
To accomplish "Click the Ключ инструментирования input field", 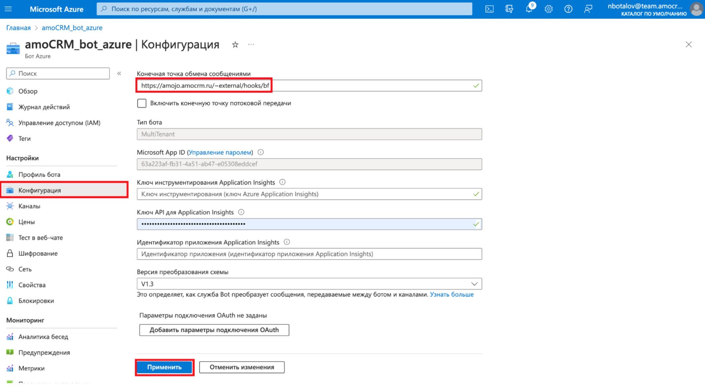I will (x=309, y=194).
